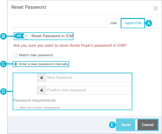
Task: Switch to the User tab
Action: [x=114, y=23]
